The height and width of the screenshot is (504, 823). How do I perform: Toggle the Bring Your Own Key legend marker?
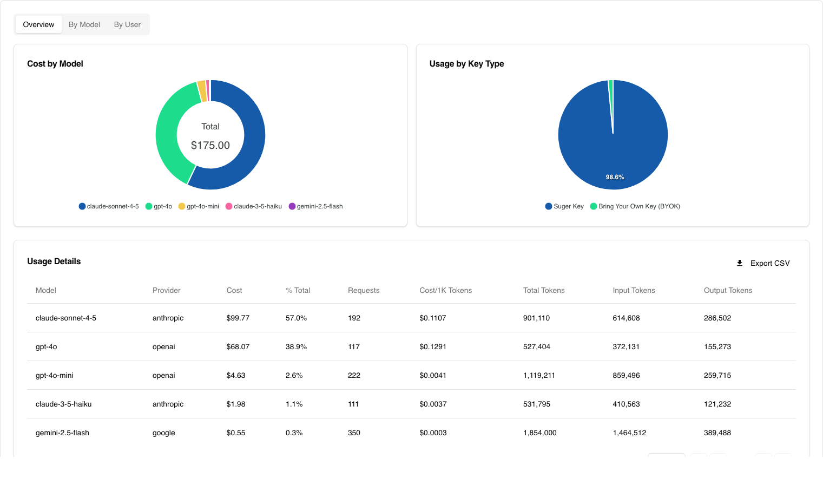[594, 206]
